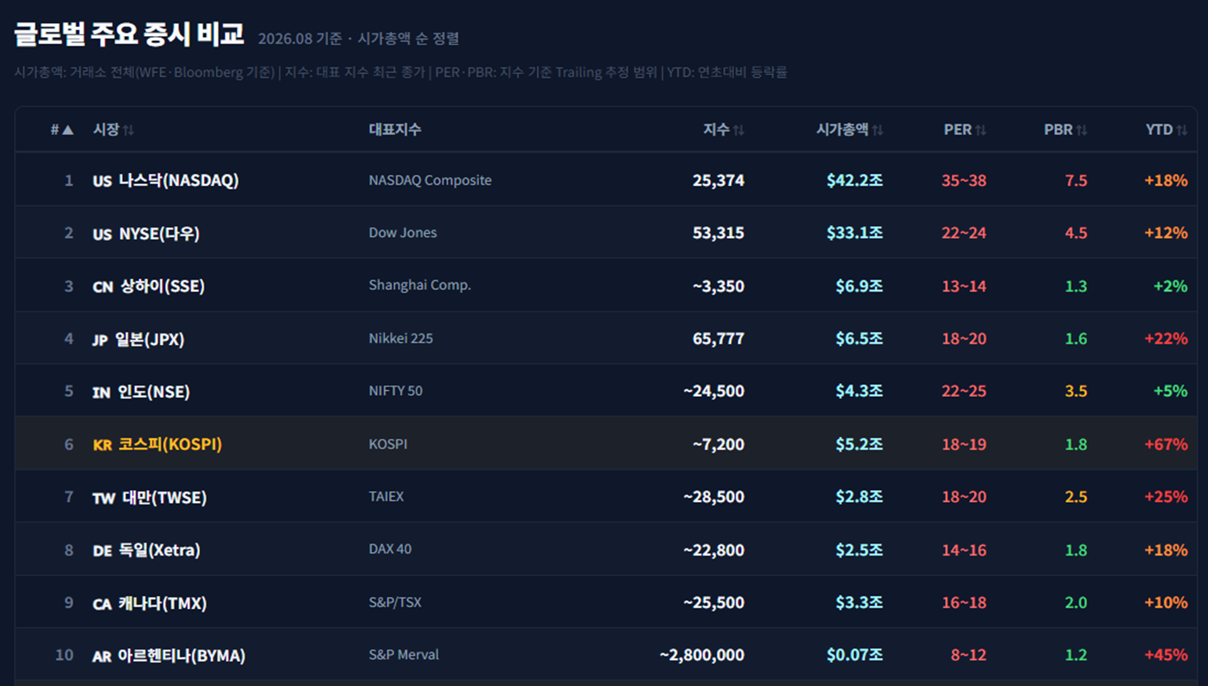This screenshot has height=686, width=1208.
Task: Click the index value ~2,800,000
Action: pos(702,655)
